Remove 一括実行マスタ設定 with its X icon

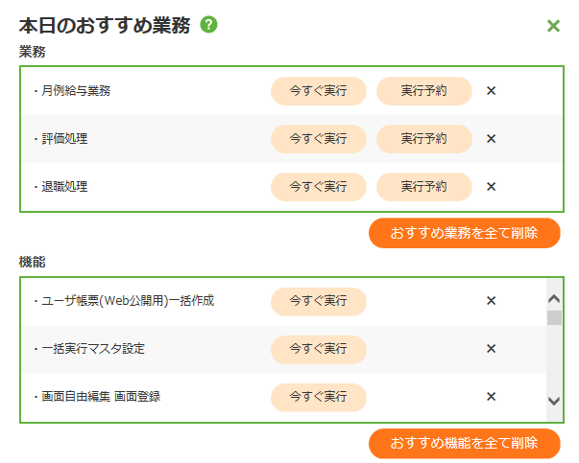[491, 349]
